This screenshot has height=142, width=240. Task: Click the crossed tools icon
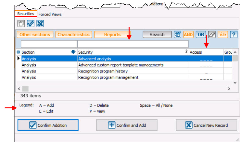(x=40, y=24)
